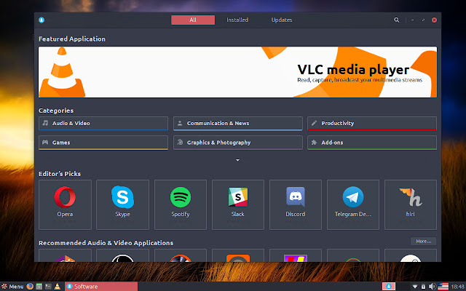The image size is (466, 291).
Task: Click the Software taskbar window button
Action: pos(101,286)
